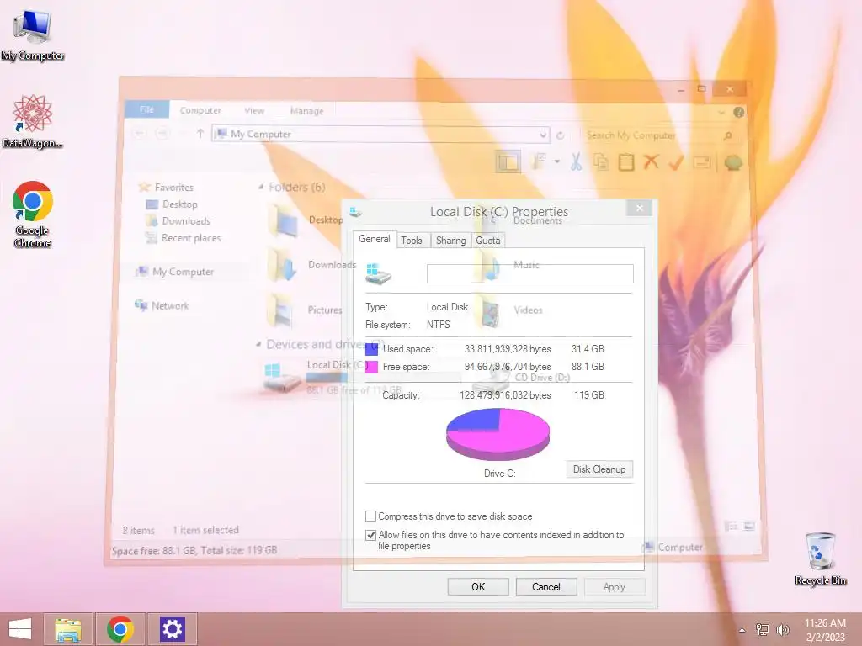Open the Windows Start button
862x646 pixels.
(20, 629)
